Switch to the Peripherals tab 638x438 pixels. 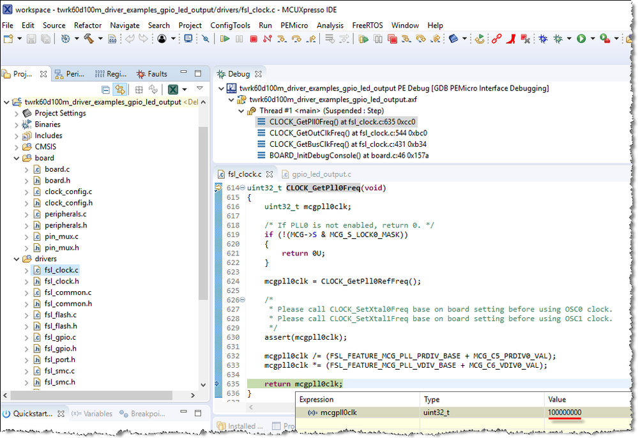point(70,74)
